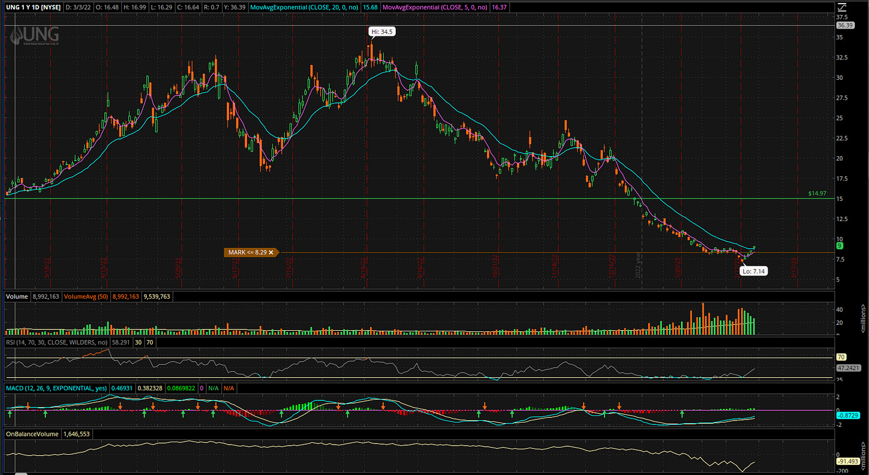
Task: Click the Volume study label
Action: pos(16,296)
